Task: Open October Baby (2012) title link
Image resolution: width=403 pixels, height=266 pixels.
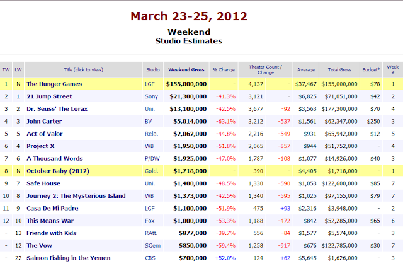Action: pyautogui.click(x=58, y=171)
